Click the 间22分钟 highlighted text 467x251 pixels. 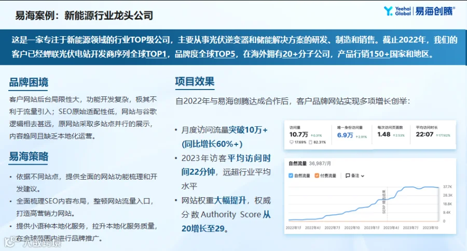(x=198, y=172)
